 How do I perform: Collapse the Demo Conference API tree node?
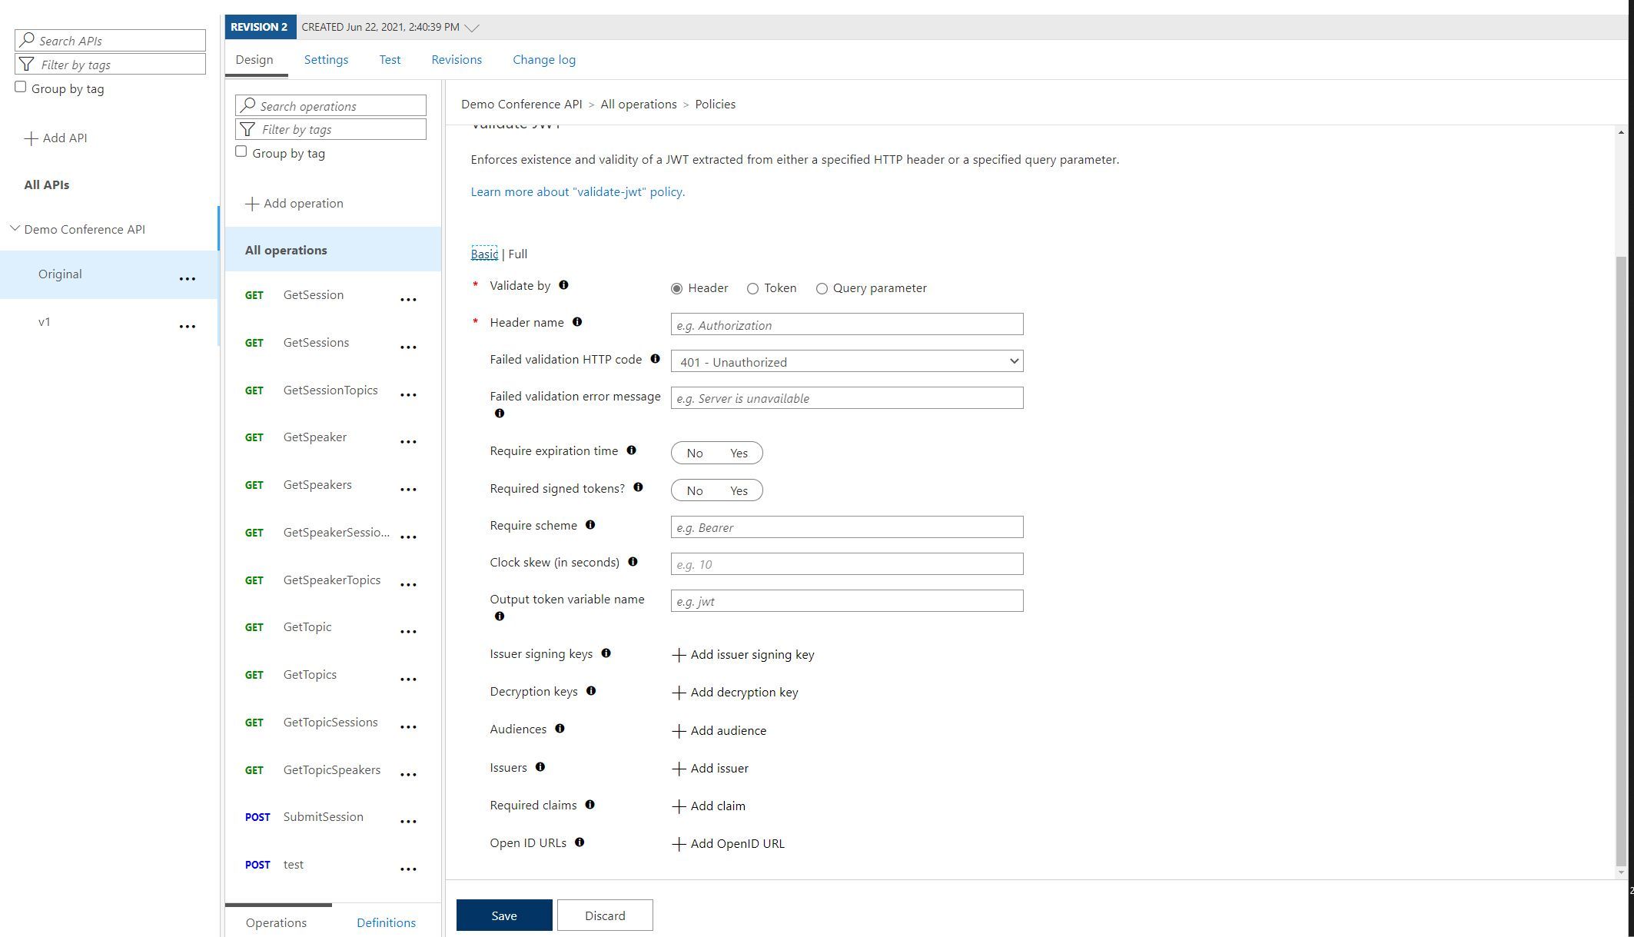pos(14,228)
